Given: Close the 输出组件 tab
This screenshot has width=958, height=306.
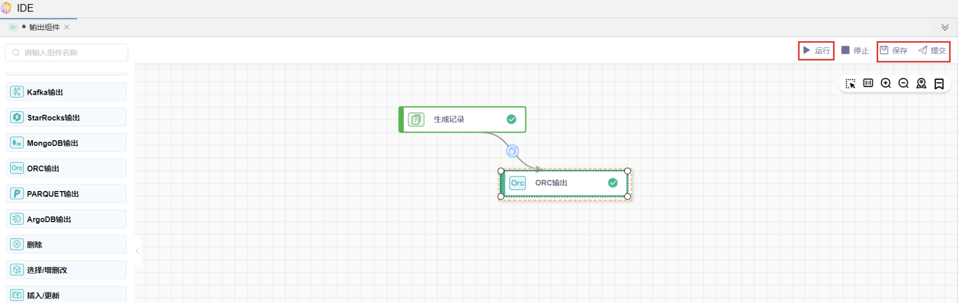Looking at the screenshot, I should [x=67, y=27].
